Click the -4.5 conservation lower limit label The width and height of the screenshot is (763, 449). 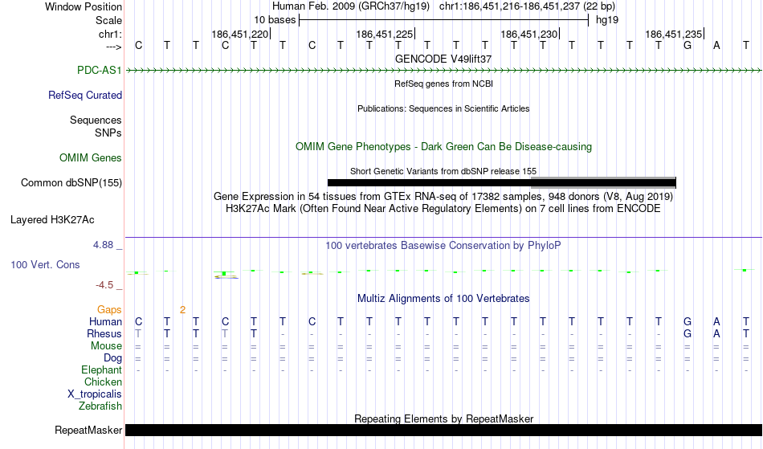pos(104,285)
